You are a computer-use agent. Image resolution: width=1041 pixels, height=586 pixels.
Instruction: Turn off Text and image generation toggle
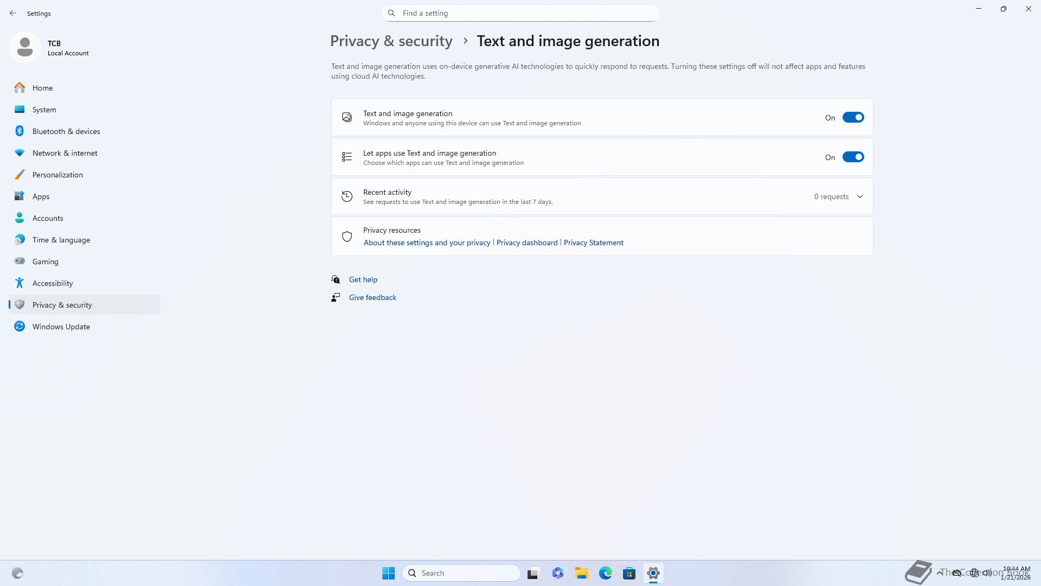pos(852,118)
